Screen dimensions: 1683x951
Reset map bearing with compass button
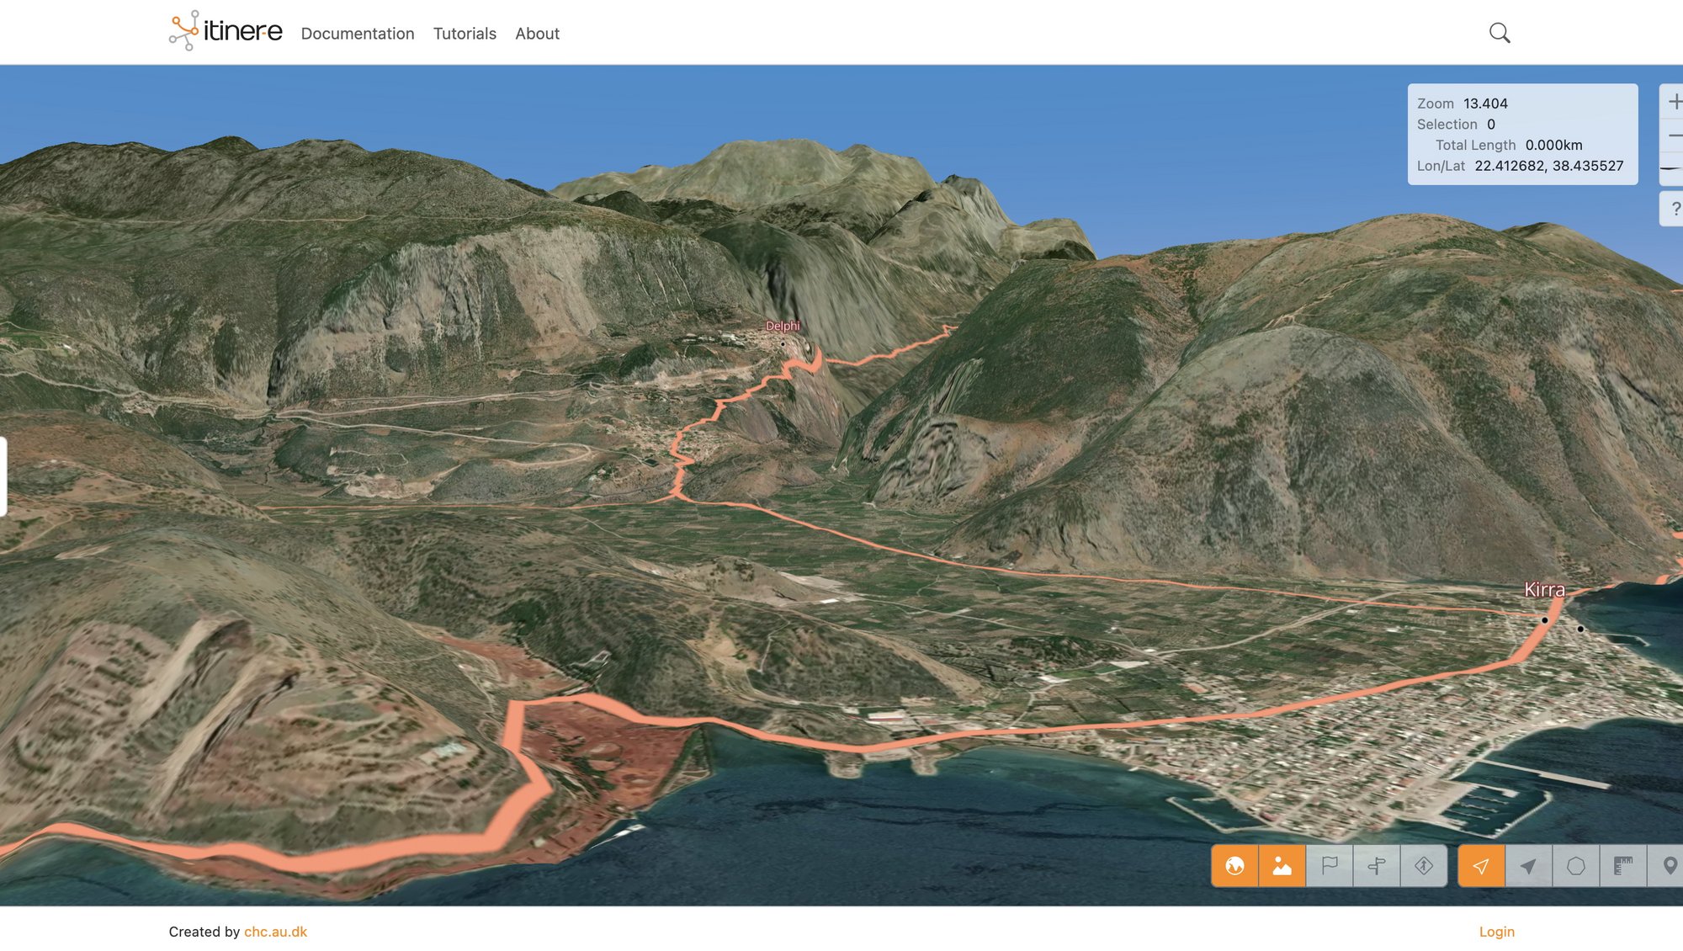[x=1673, y=168]
